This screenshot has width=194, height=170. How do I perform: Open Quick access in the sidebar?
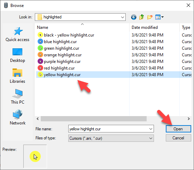(x=17, y=34)
